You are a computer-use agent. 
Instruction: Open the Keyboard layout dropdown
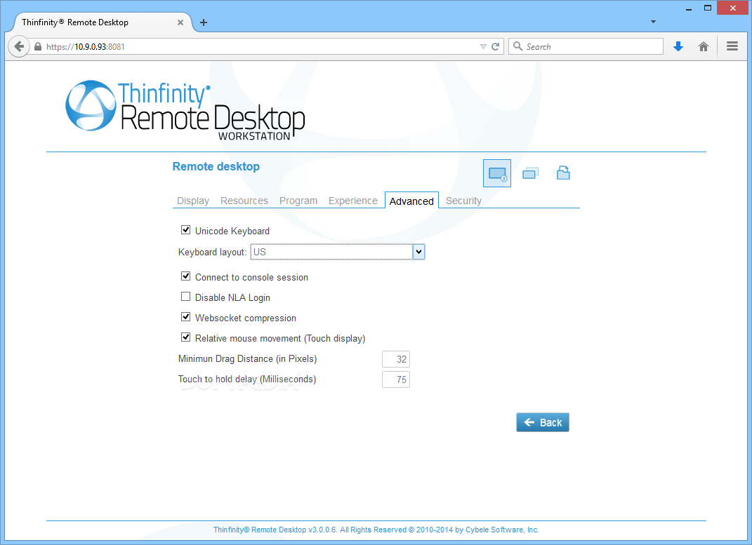[338, 252]
